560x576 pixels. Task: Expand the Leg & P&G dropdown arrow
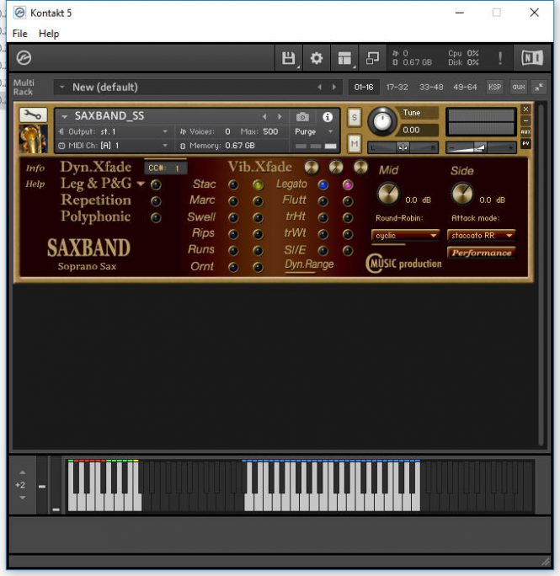pos(141,184)
